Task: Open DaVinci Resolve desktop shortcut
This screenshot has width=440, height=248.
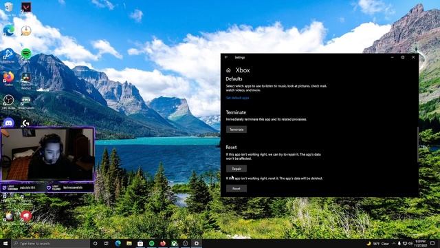Action: pos(26,80)
